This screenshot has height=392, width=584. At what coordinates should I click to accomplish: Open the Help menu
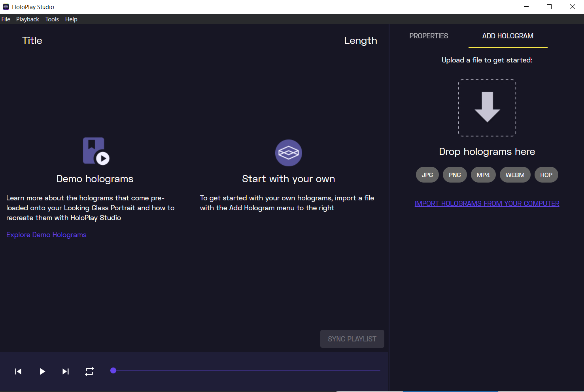click(x=71, y=19)
